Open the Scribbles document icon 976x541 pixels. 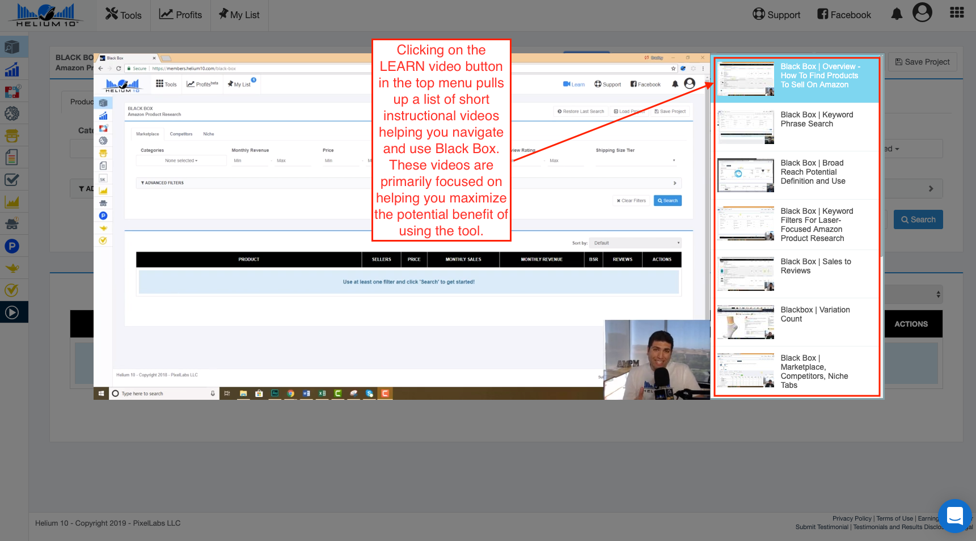click(x=12, y=157)
